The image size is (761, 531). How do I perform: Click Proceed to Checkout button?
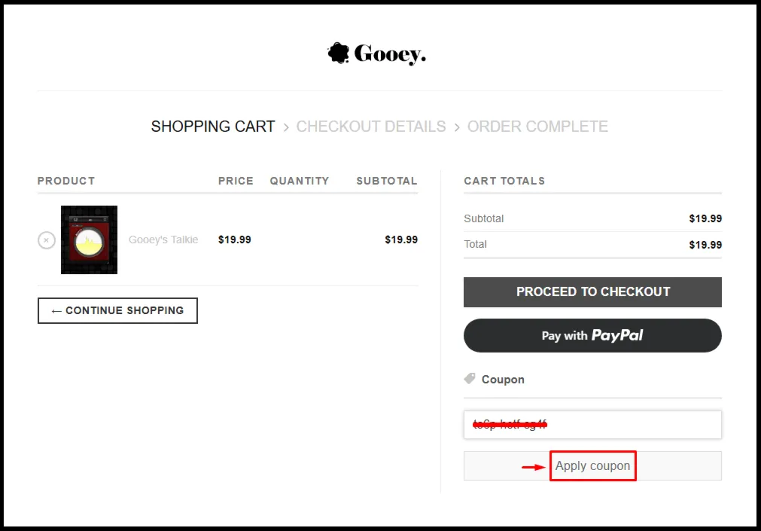pyautogui.click(x=592, y=292)
